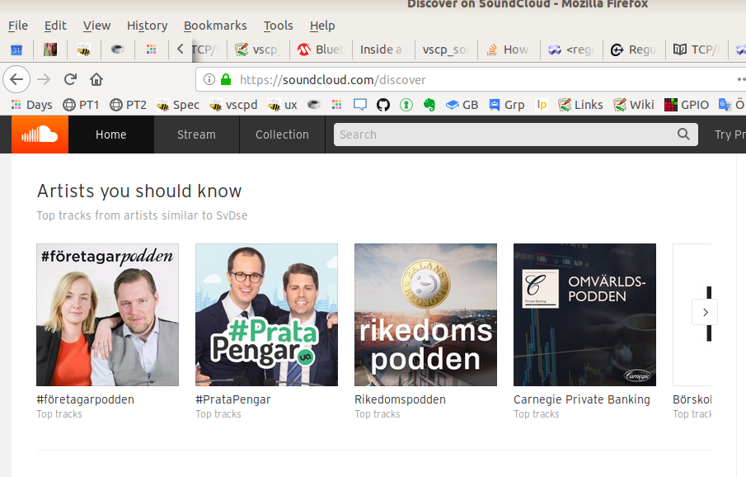Reload the current page
746x477 pixels.
pyautogui.click(x=70, y=79)
